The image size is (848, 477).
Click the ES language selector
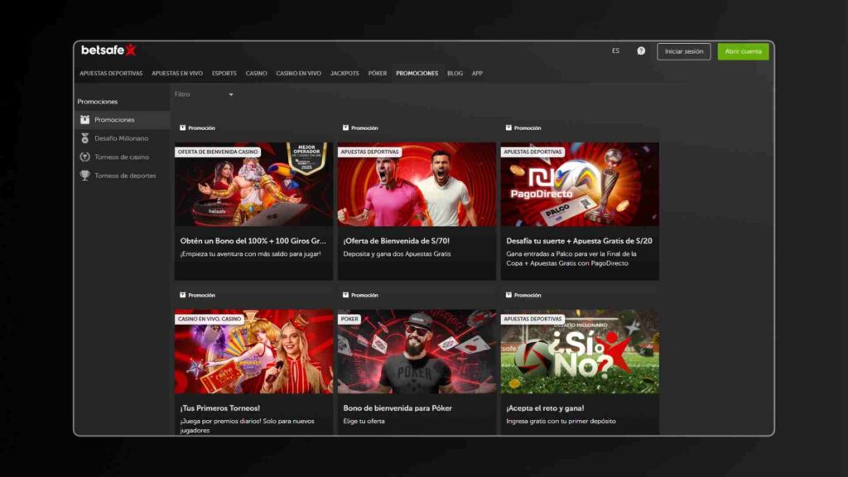point(615,51)
